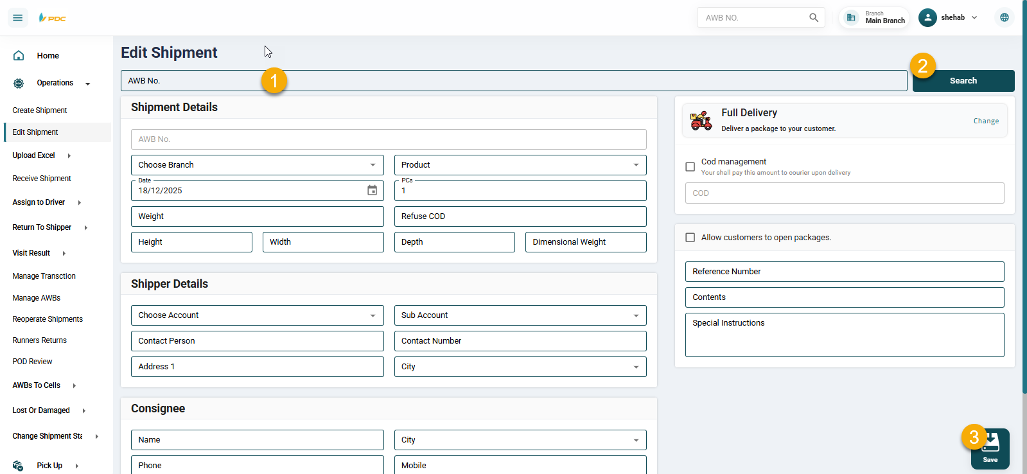
Task: Click the Home icon in sidebar
Action: point(19,55)
